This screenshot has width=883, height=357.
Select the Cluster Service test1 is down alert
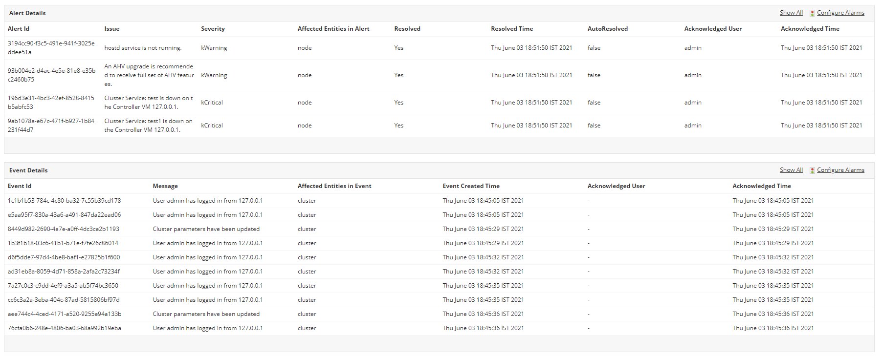tap(148, 126)
